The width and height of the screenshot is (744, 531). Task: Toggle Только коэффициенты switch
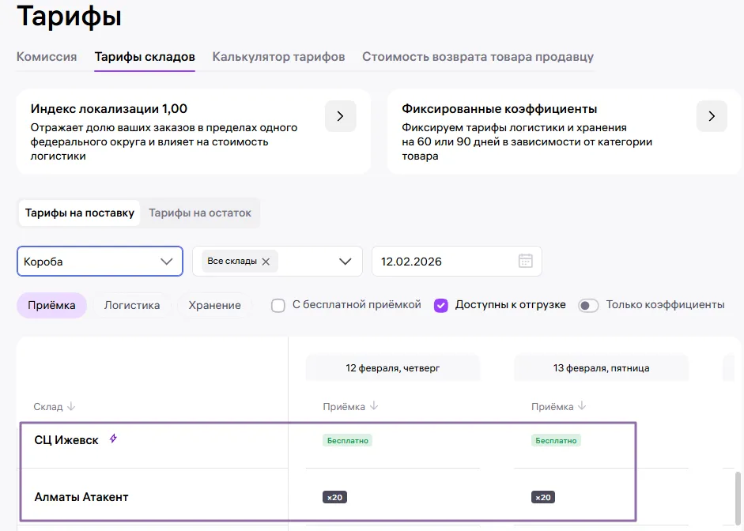(588, 305)
